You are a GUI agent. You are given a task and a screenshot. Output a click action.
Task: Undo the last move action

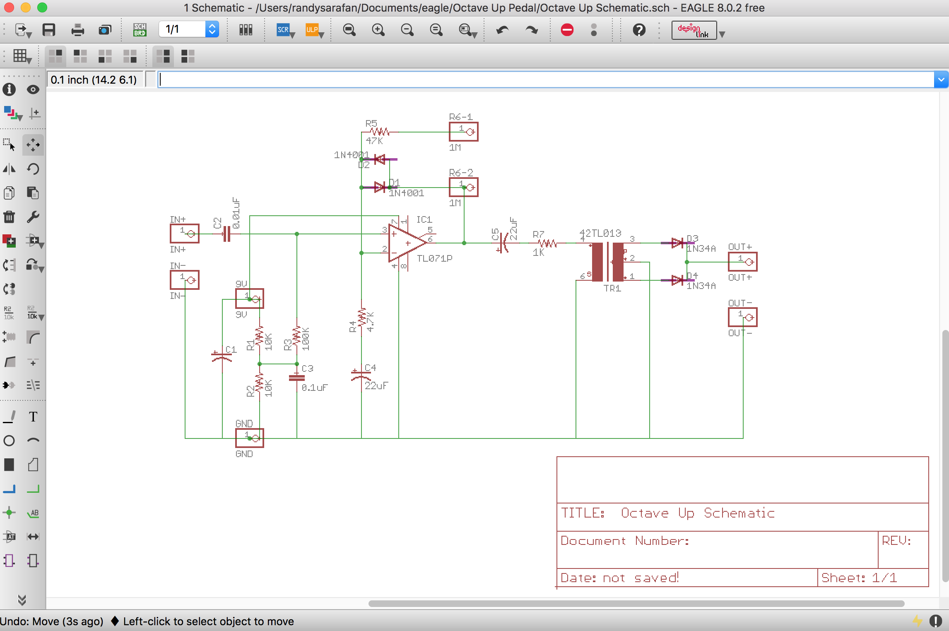coord(502,29)
